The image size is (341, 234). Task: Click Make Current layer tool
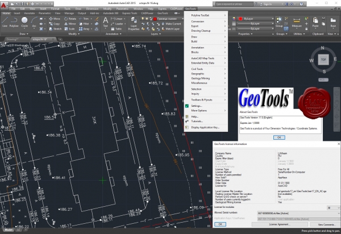coord(171,24)
